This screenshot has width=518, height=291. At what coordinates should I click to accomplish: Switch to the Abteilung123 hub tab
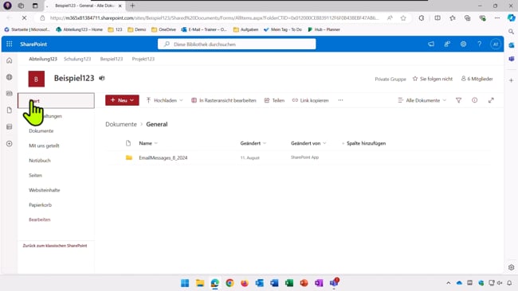[x=43, y=59]
